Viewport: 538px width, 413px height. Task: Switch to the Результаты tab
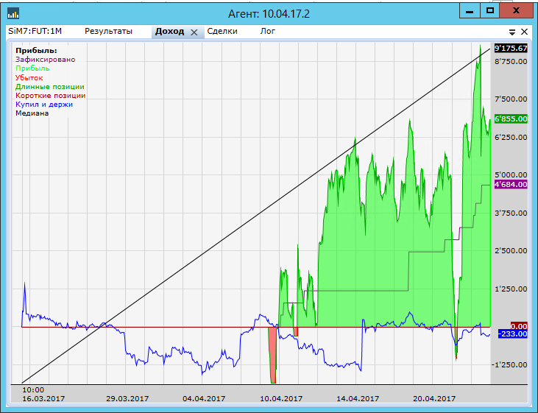point(108,31)
